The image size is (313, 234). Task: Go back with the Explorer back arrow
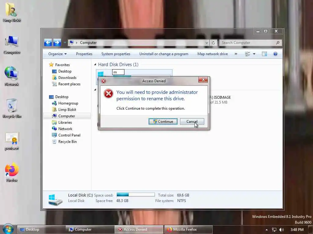point(48,42)
